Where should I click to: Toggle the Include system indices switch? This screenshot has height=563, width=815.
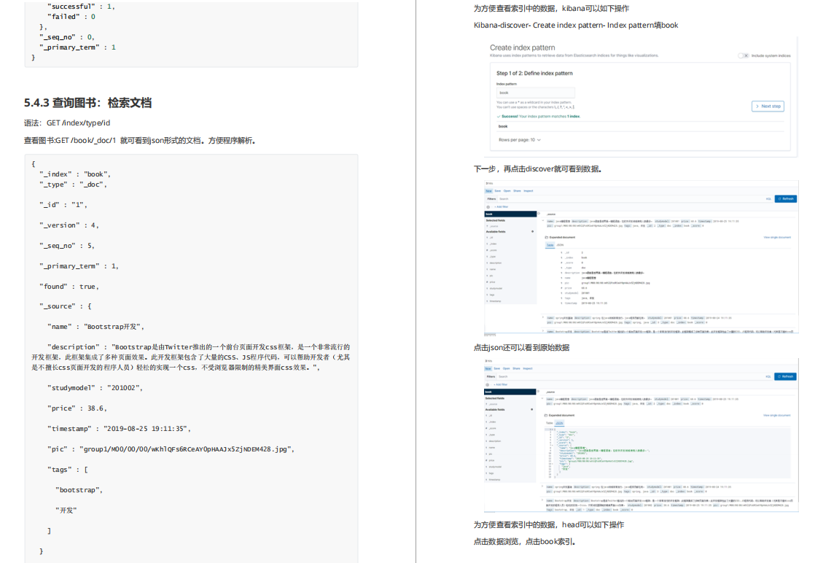(x=744, y=55)
